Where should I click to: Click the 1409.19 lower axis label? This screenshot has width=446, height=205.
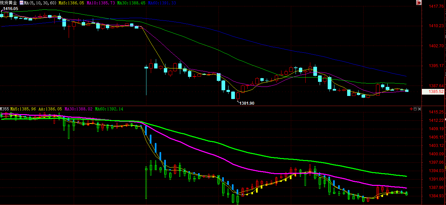pyautogui.click(x=437, y=129)
